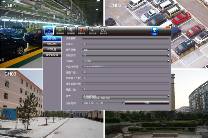Click the 设备时间 spinner arrows
Viewport: 208px width, 138px height.
[x=123, y=103]
